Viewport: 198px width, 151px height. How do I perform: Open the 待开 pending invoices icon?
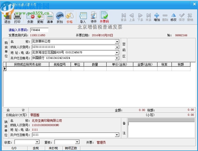coord(94,17)
